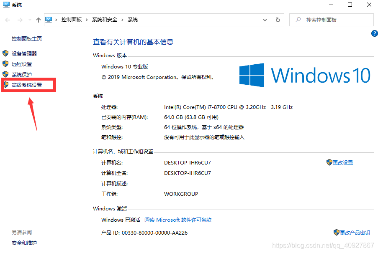Click the computer icon in address bar
The width and height of the screenshot is (378, 253).
[49, 20]
